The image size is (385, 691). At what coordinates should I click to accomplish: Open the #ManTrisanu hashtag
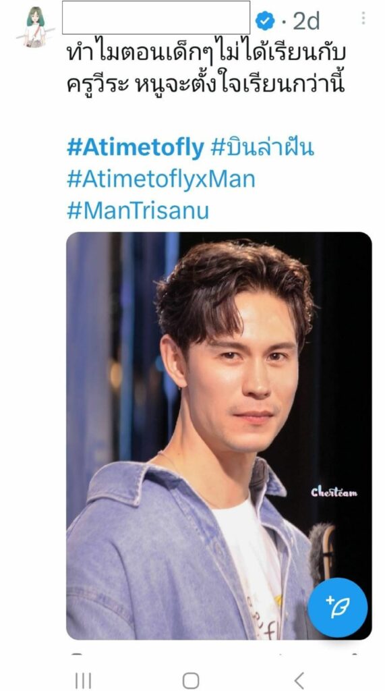point(138,211)
